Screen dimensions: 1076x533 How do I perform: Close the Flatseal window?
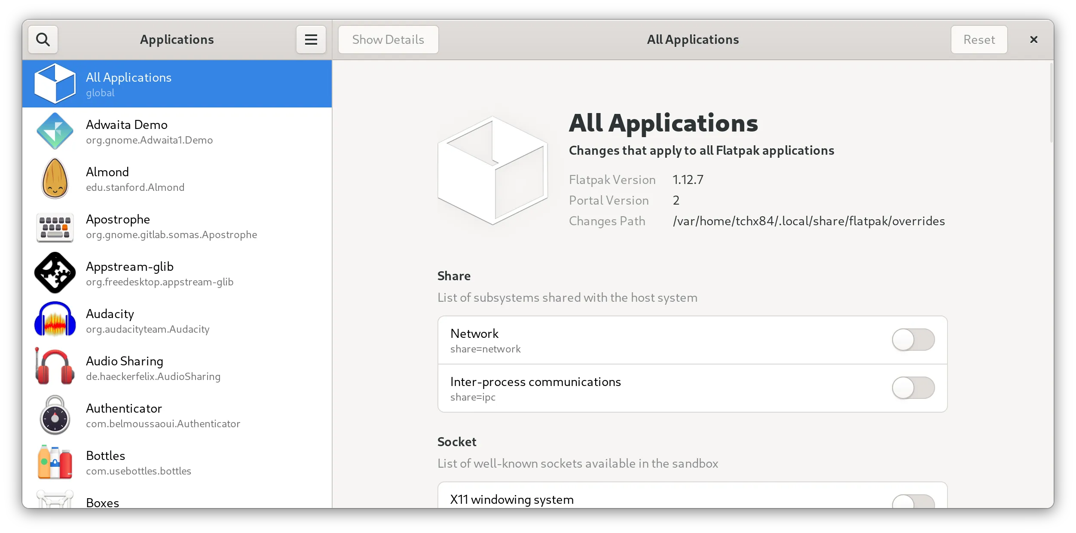pos(1034,40)
